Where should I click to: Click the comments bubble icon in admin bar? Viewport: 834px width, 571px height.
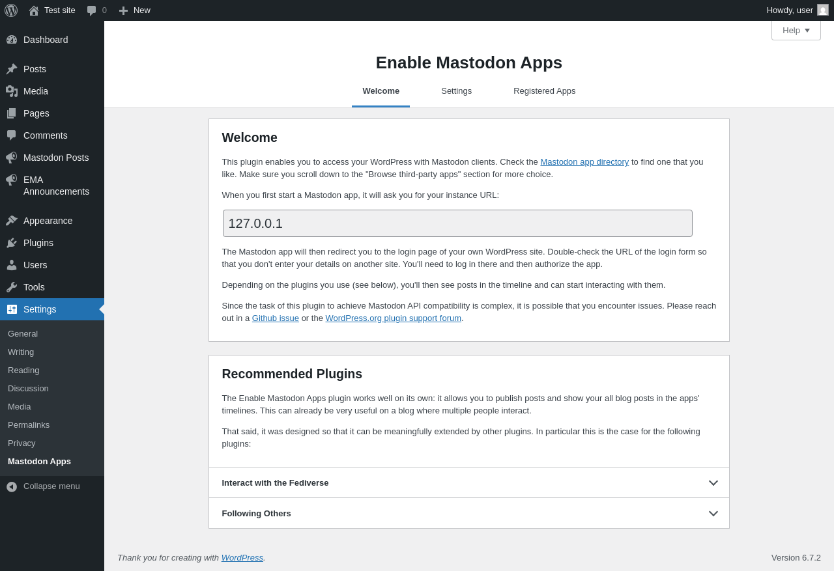pos(92,10)
